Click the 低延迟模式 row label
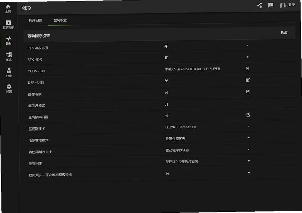Image resolution: width=302 pixels, height=213 pixels. click(x=36, y=106)
